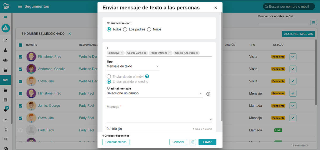Click ACCIONES MASIVAS button
The height and width of the screenshot is (150, 320).
(299, 34)
